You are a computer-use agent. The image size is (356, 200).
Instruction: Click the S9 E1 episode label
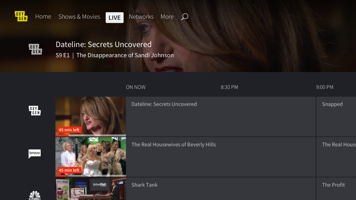coord(63,55)
